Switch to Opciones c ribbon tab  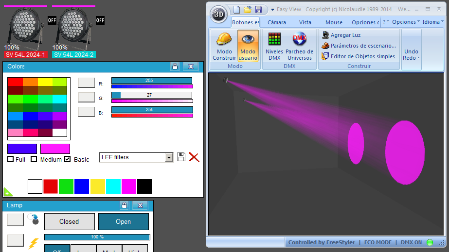(365, 22)
